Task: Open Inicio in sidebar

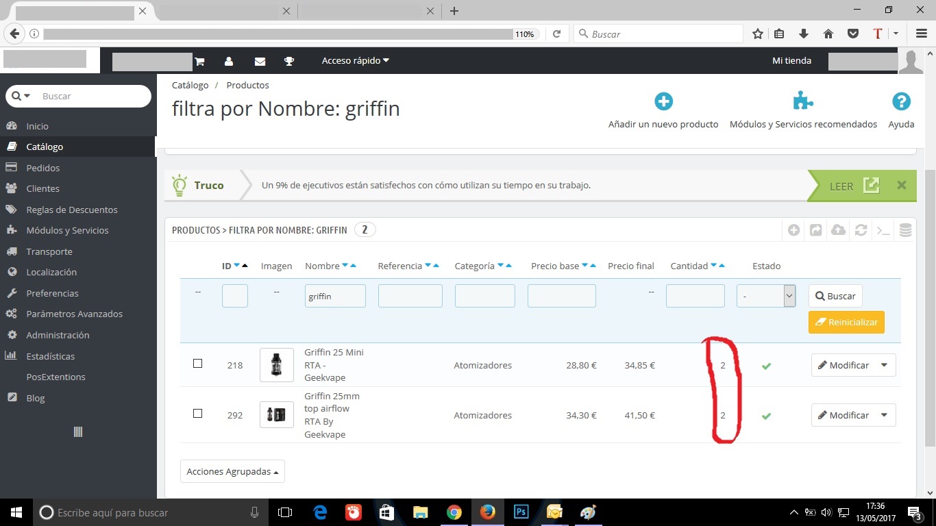Action: coord(37,126)
